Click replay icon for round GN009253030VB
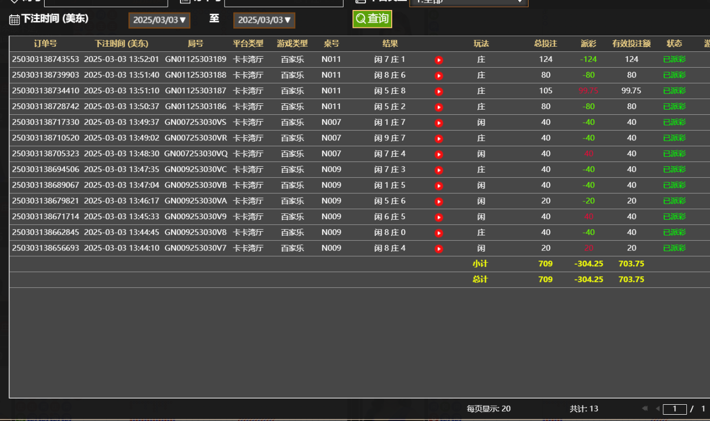 (439, 186)
